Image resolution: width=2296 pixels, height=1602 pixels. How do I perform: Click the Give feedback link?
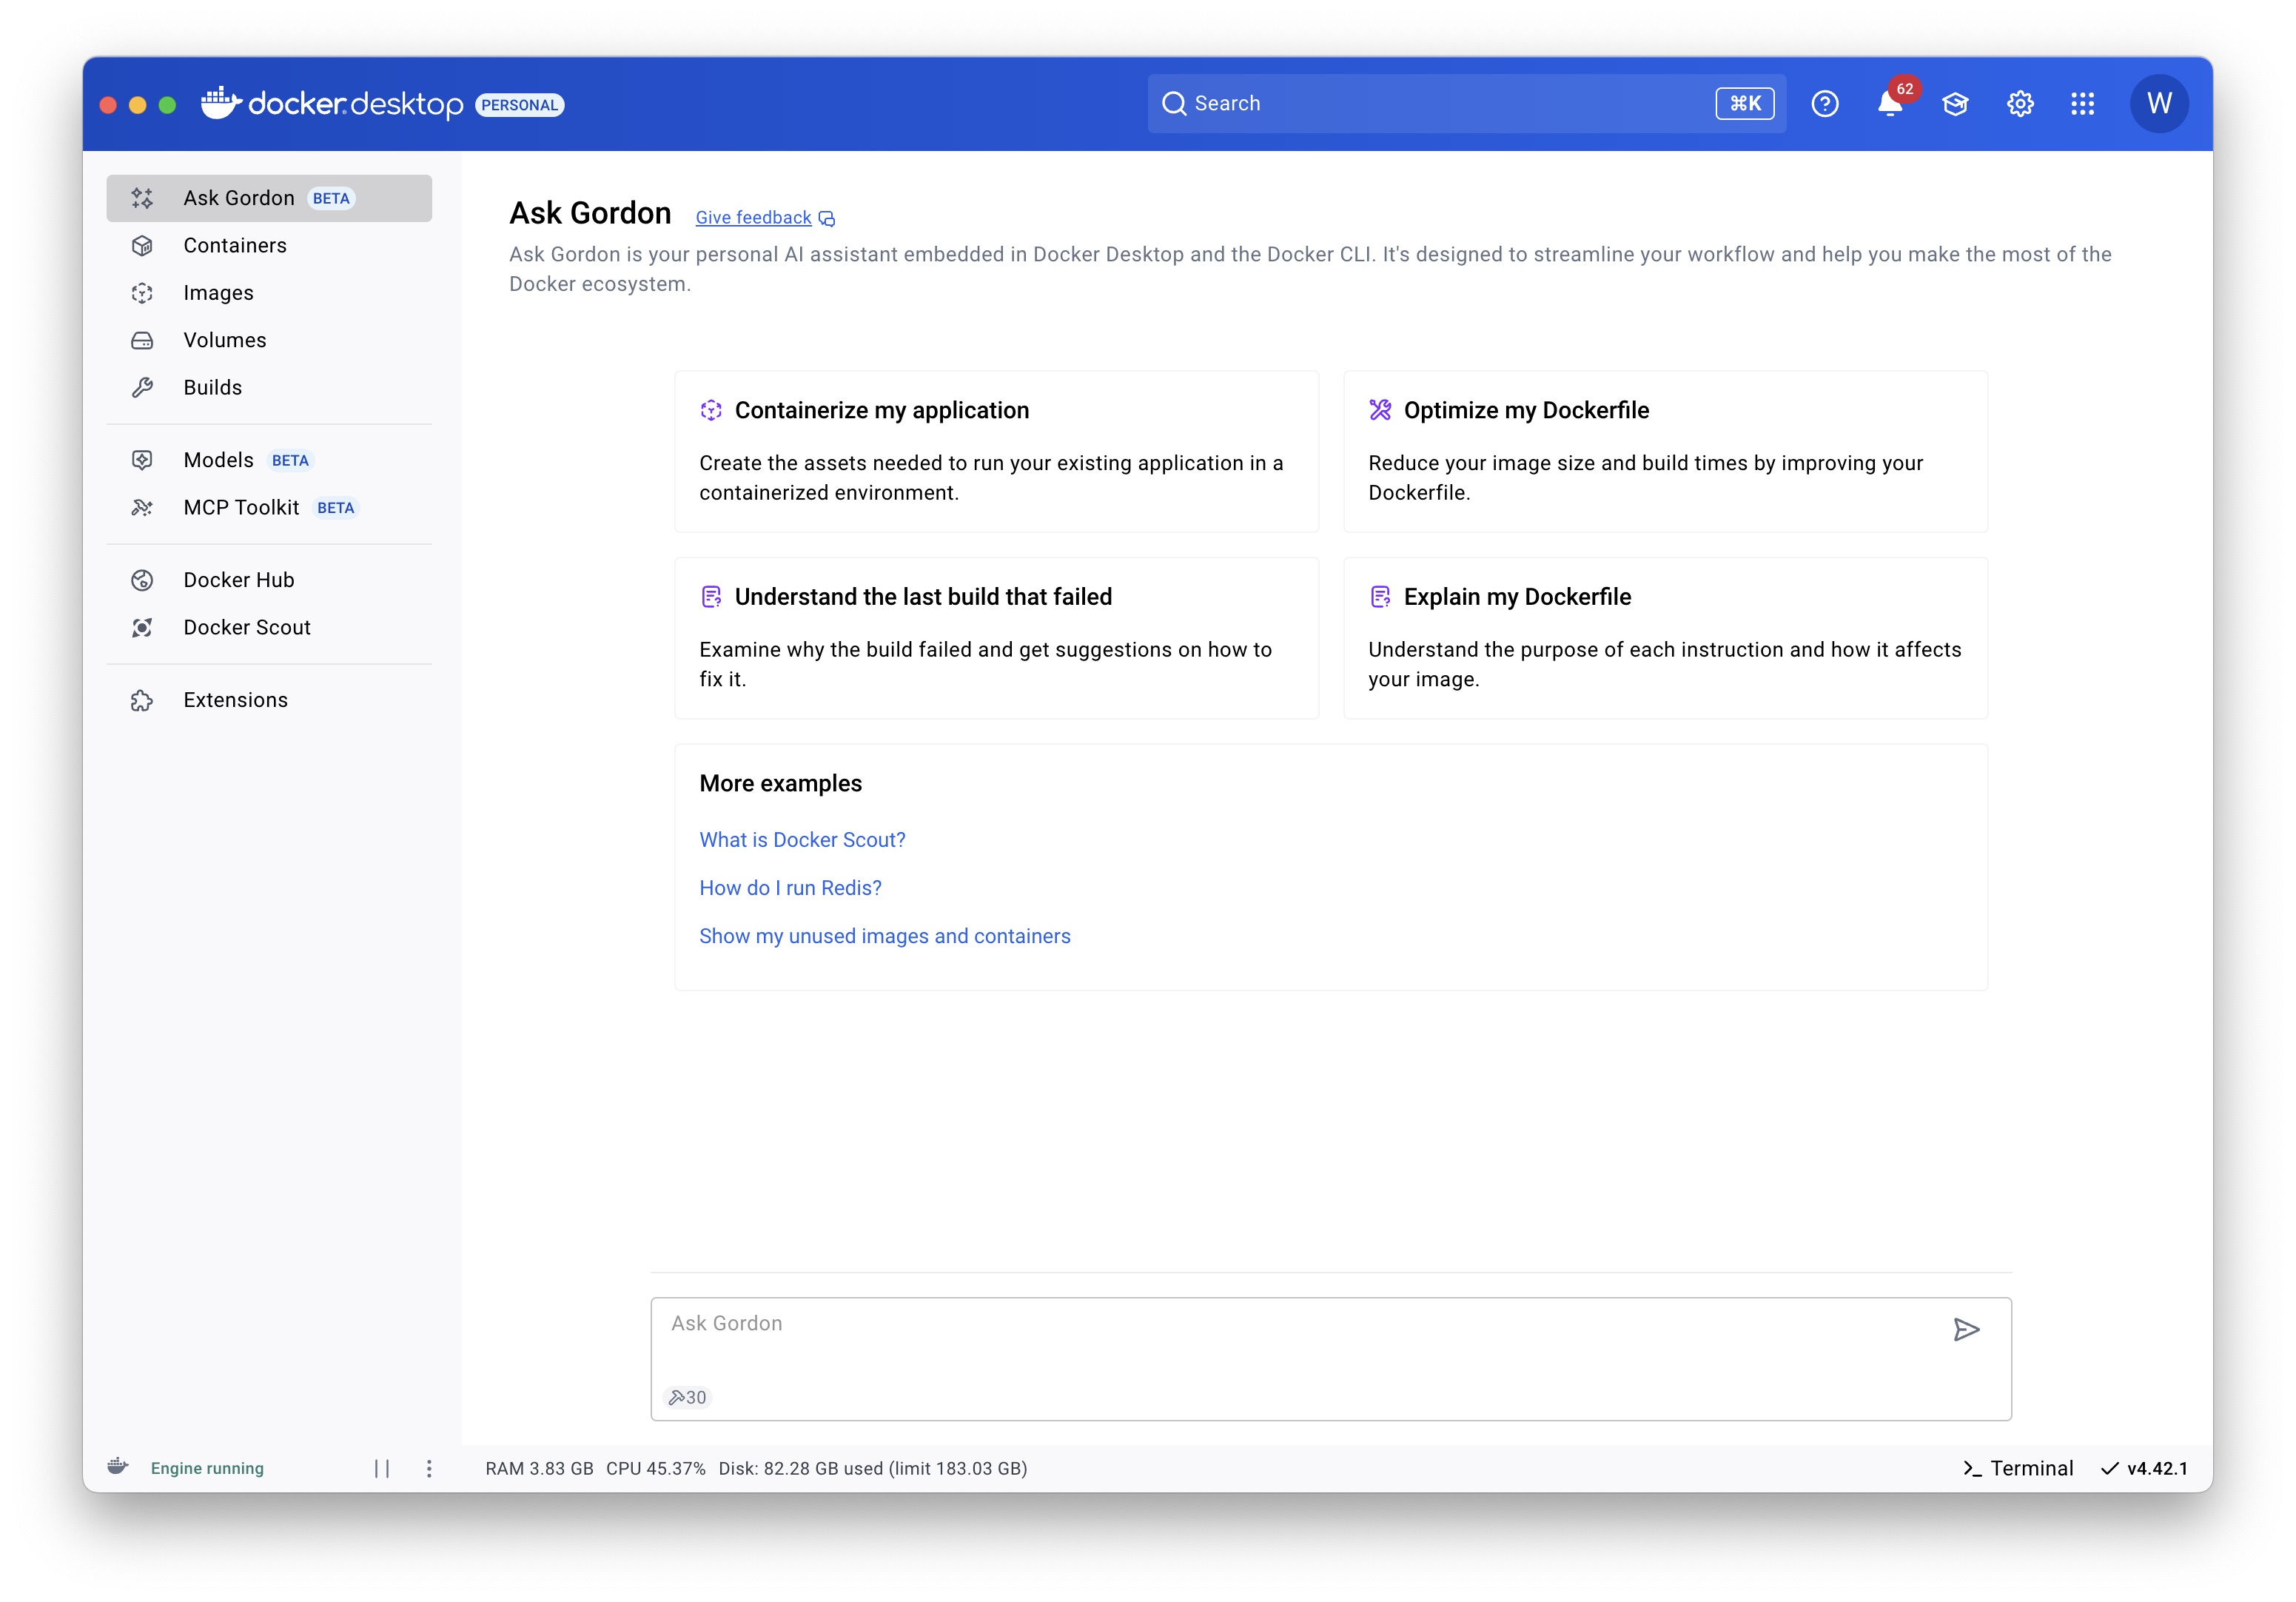754,217
